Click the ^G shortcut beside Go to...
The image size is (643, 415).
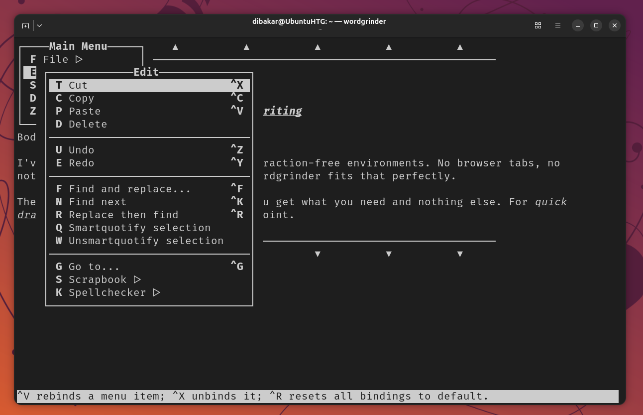[237, 267]
